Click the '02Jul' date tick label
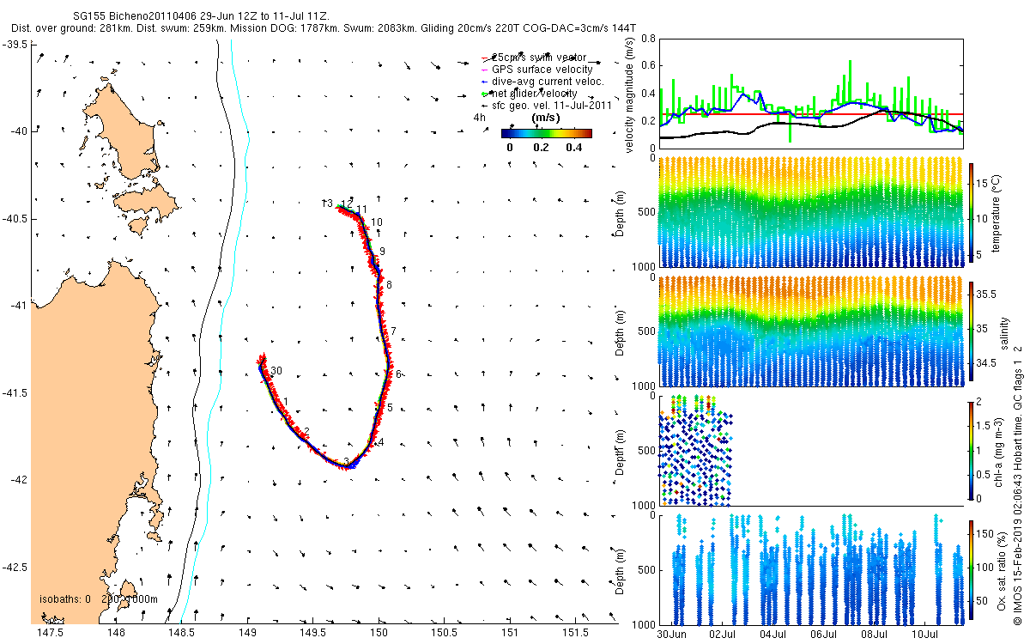1030x644 pixels. 723,635
